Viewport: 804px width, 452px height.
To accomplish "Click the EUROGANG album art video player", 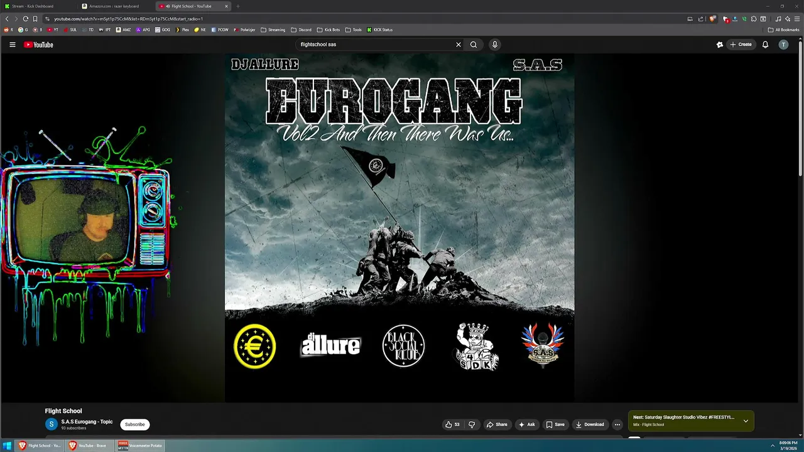I will pyautogui.click(x=399, y=227).
